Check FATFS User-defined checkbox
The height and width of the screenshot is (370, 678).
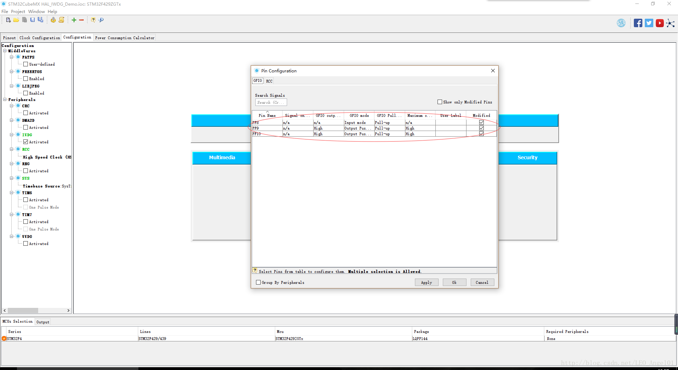pyautogui.click(x=25, y=64)
